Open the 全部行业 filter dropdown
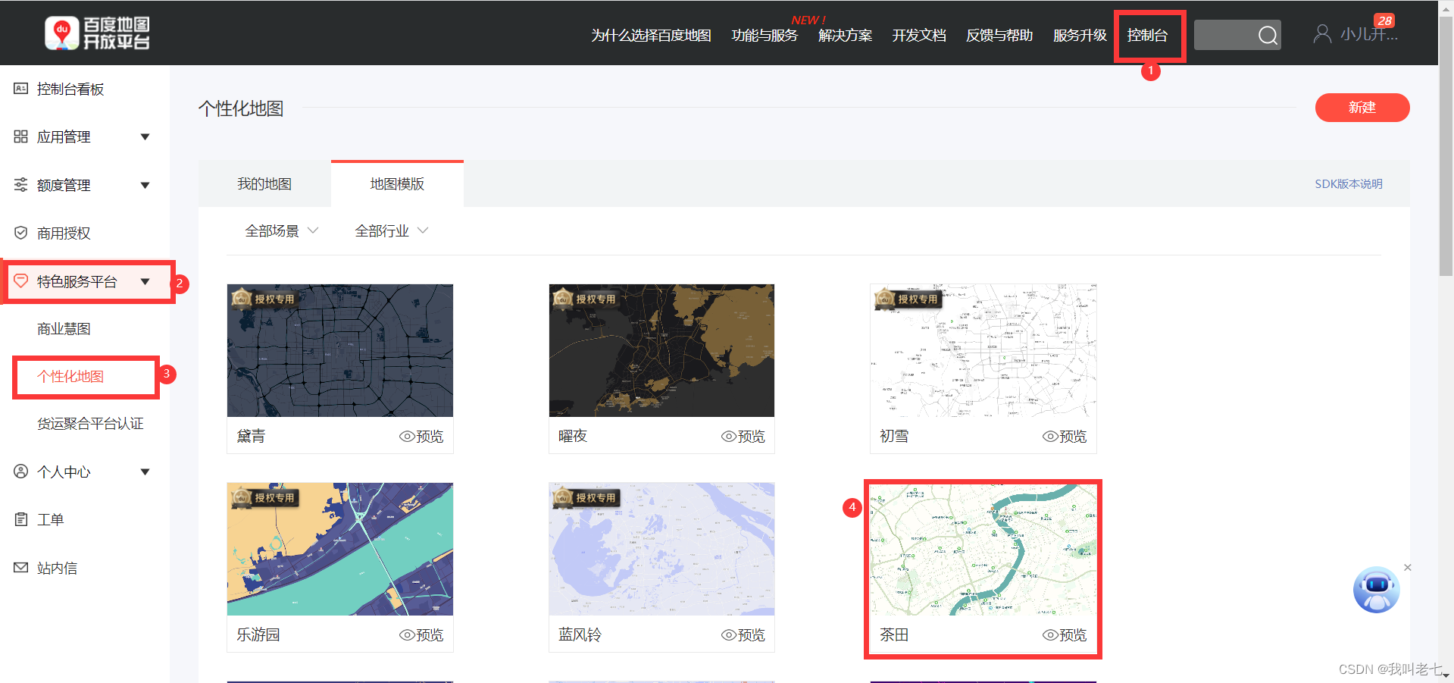The height and width of the screenshot is (683, 1454). (x=392, y=230)
